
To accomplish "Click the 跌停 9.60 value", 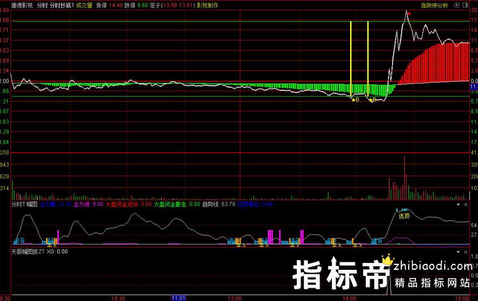I will click(136, 5).
